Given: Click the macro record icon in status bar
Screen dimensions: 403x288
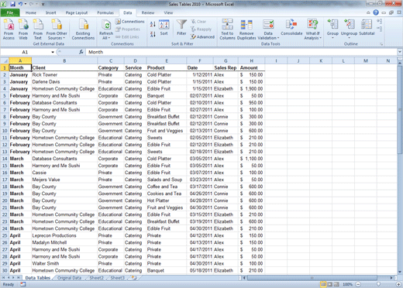Looking at the screenshot, I should (23, 284).
